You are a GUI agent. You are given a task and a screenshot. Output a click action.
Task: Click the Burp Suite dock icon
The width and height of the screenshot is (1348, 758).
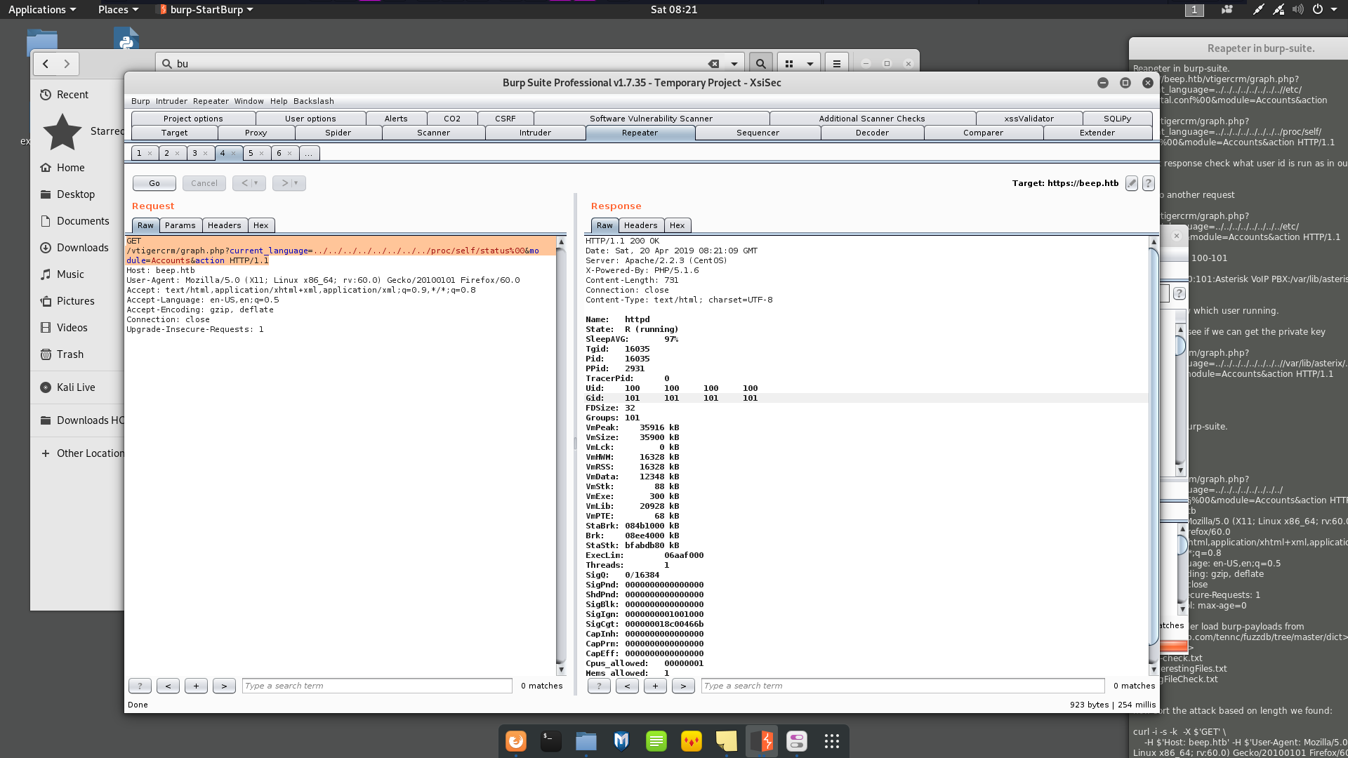pos(762,741)
